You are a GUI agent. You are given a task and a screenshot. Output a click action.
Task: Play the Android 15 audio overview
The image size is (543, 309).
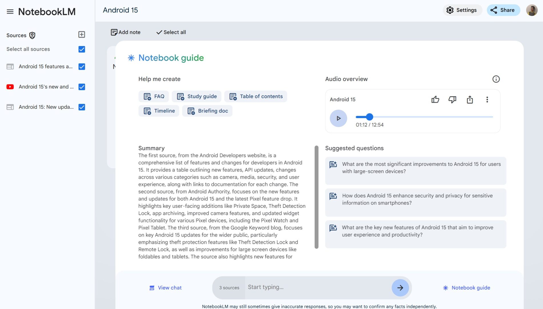pos(338,118)
